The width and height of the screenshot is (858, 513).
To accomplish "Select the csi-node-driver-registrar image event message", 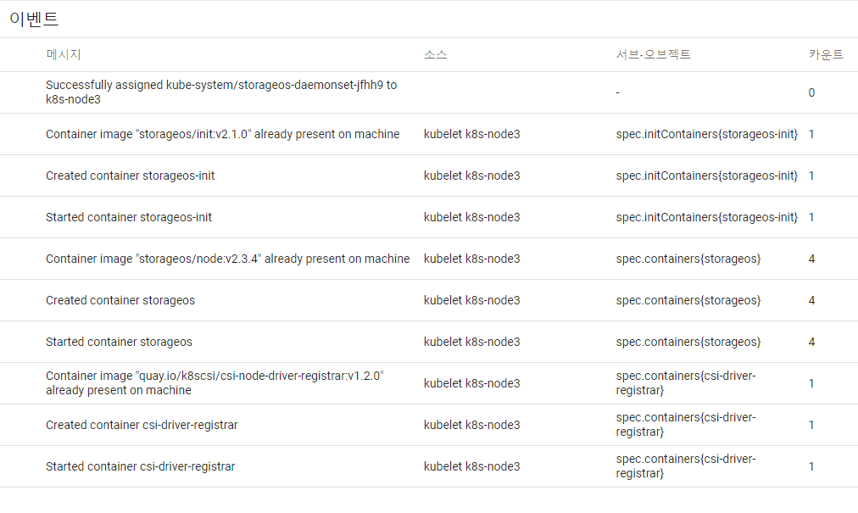I will (x=214, y=383).
